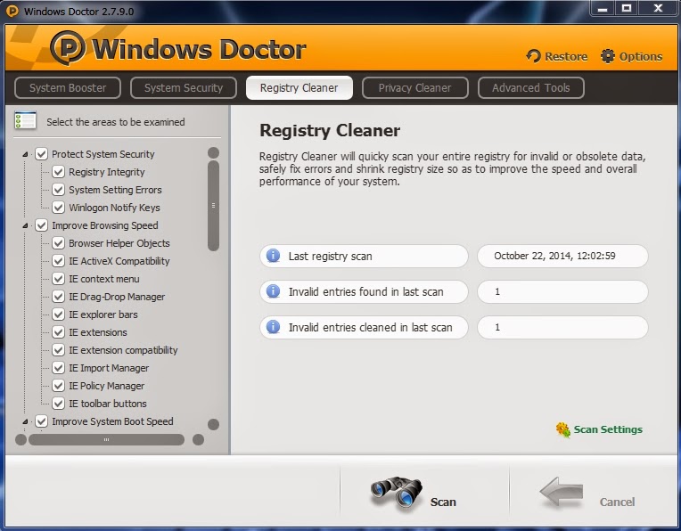Image resolution: width=681 pixels, height=531 pixels.
Task: Click the Restore arrow icon
Action: coord(534,56)
